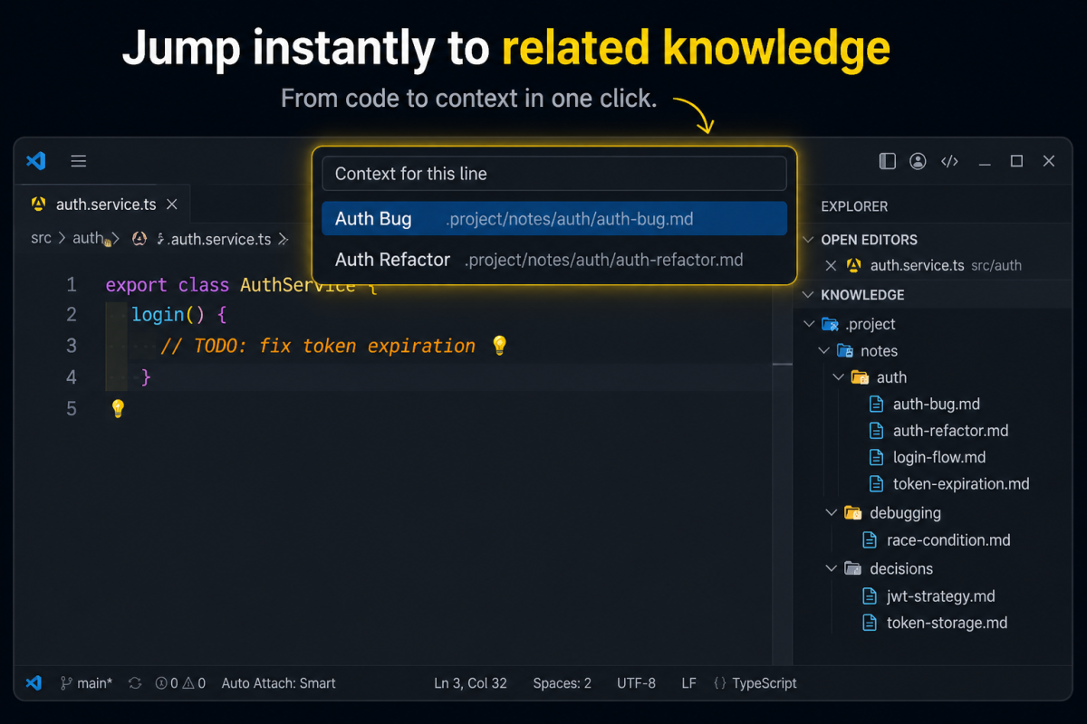Image resolution: width=1087 pixels, height=724 pixels.
Task: Close the auth.service.ts editor tab
Action: pos(173,205)
